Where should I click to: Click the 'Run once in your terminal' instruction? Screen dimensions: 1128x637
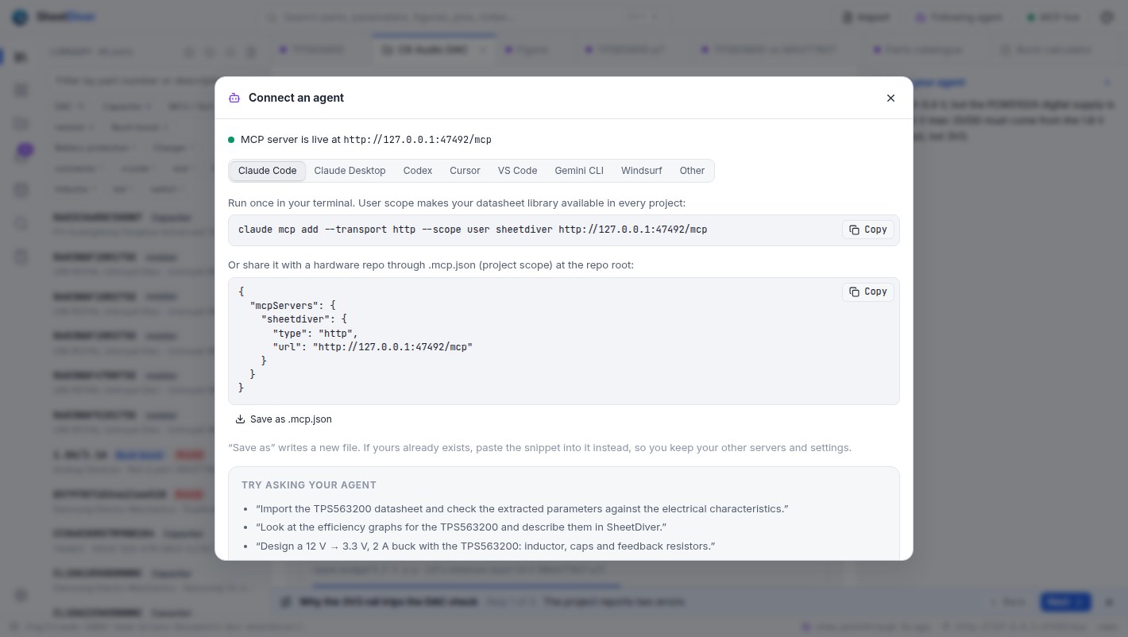click(457, 203)
